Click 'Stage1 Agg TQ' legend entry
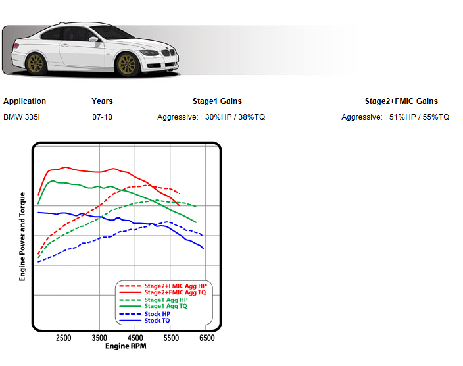Viewport: 463px width, 366px height. 166,306
